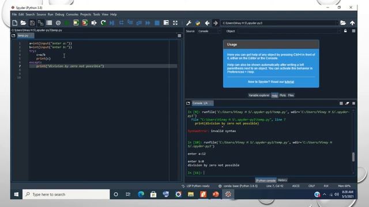This screenshot has width=369, height=207.
Task: Open the Search menu
Action: pos(30,14)
